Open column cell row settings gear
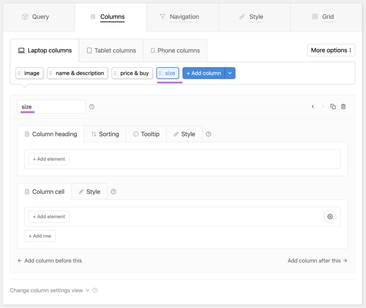366x308 pixels. [x=330, y=217]
